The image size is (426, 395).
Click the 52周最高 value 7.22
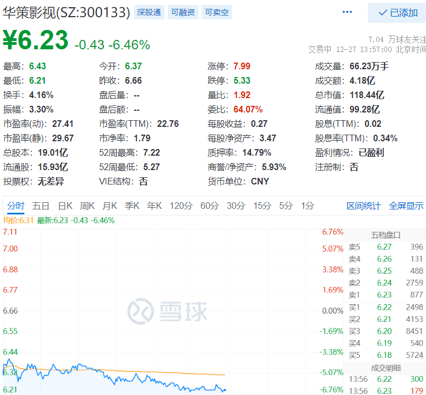pyautogui.click(x=152, y=153)
